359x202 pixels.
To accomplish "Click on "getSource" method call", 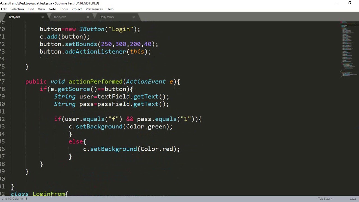I will coord(74,89).
